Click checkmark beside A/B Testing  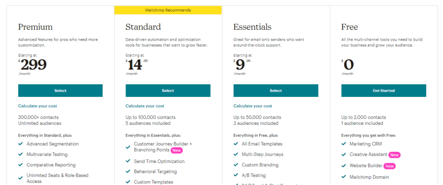pyautogui.click(x=236, y=175)
